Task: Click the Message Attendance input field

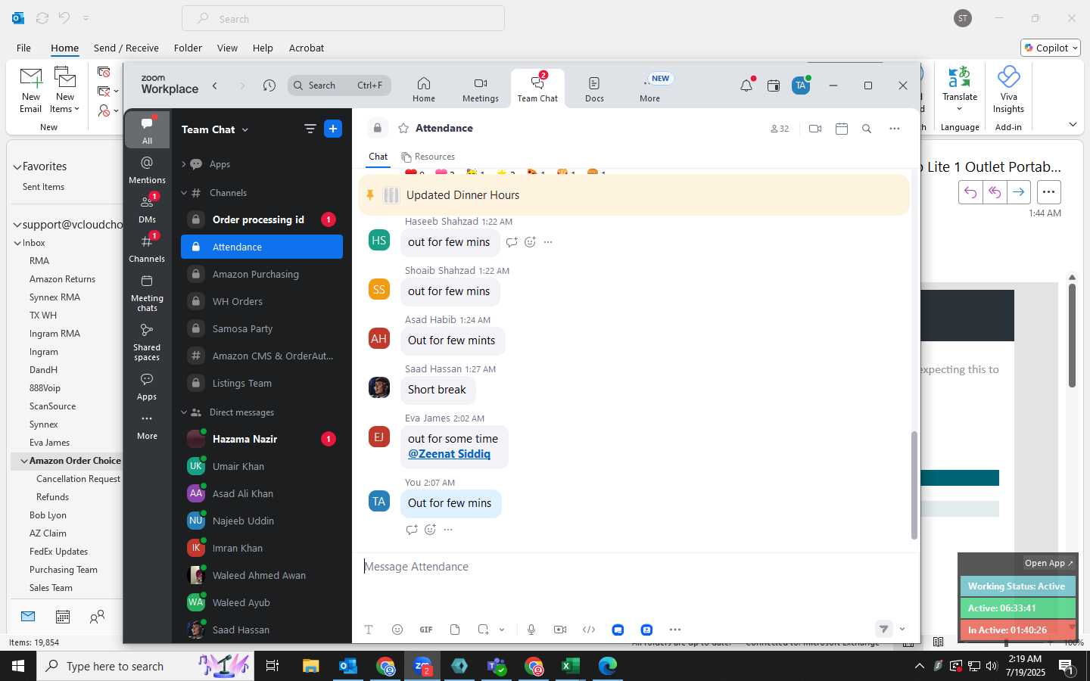Action: point(634,567)
